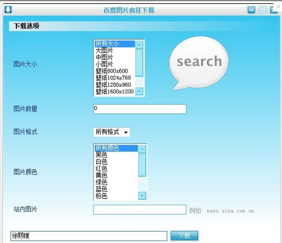Select 黄色 in the color list
282x243 pixels.
116,175
